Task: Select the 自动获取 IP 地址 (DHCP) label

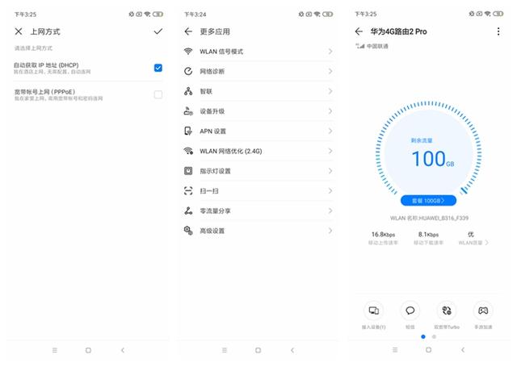Action: [46, 65]
